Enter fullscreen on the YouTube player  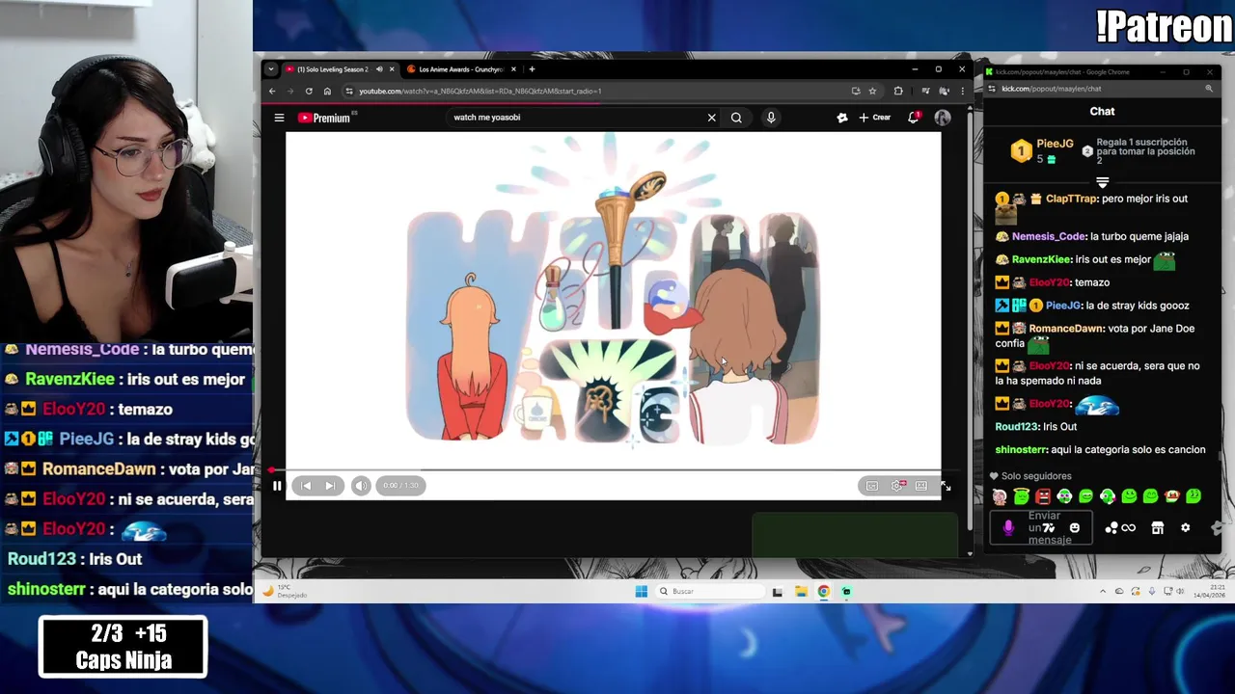[x=946, y=486]
